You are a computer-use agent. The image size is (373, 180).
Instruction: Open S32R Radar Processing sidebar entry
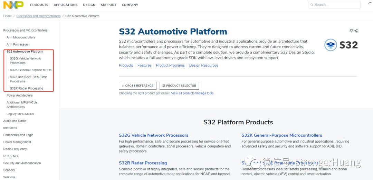click(x=26, y=89)
